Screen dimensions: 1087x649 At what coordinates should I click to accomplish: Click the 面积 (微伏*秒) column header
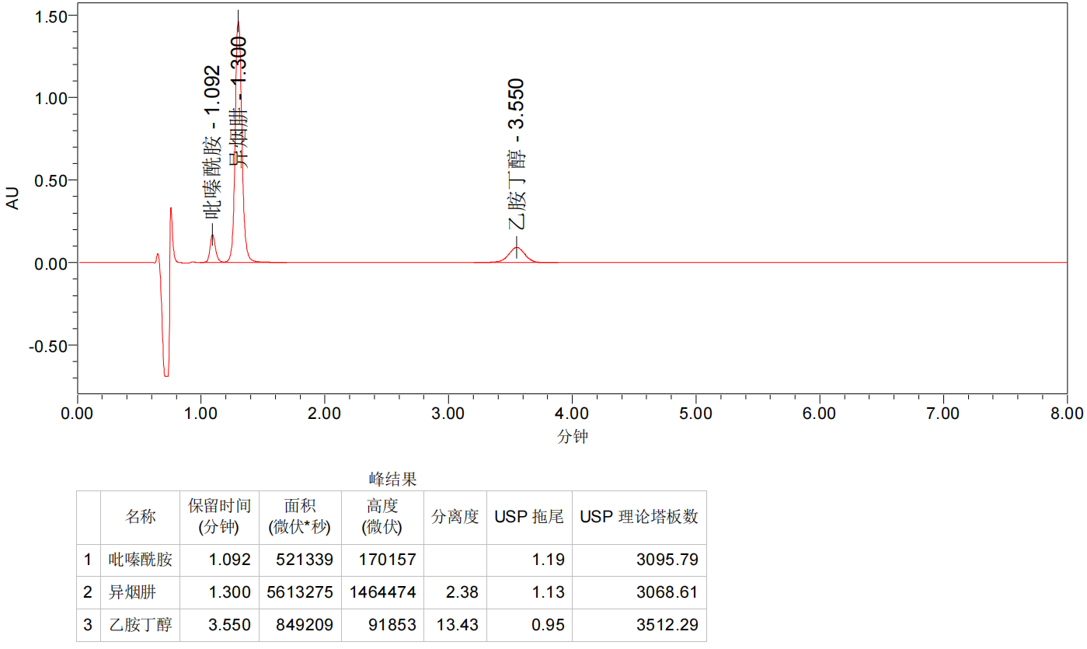click(x=300, y=517)
